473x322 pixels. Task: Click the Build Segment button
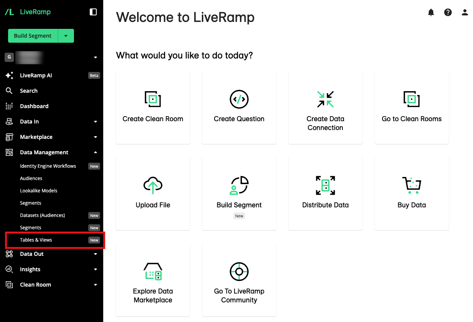pos(33,35)
